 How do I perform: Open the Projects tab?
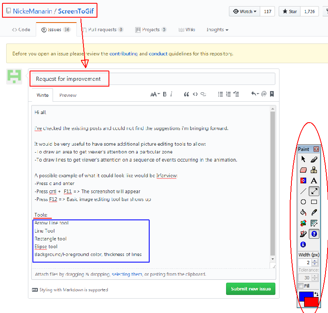click(150, 30)
